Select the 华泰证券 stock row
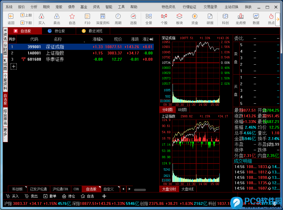Viewport: 283px width, 210px height. click(x=81, y=59)
